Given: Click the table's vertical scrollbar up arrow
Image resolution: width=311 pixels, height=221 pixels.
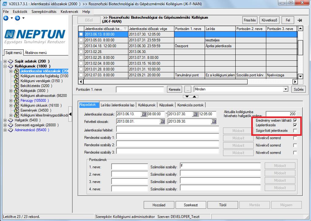Looking at the screenshot, I should (300, 29).
